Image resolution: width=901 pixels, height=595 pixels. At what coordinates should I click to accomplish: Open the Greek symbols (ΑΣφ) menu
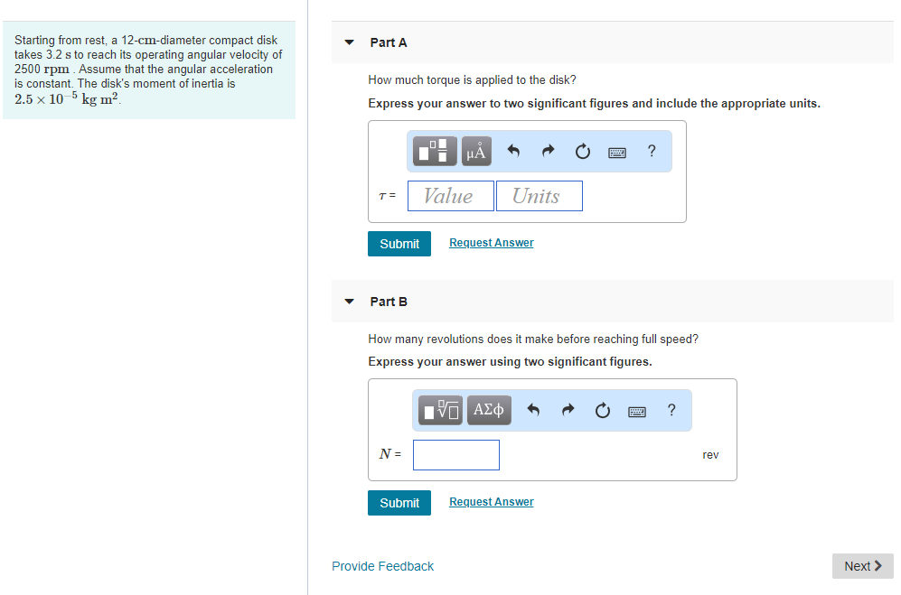tap(489, 410)
